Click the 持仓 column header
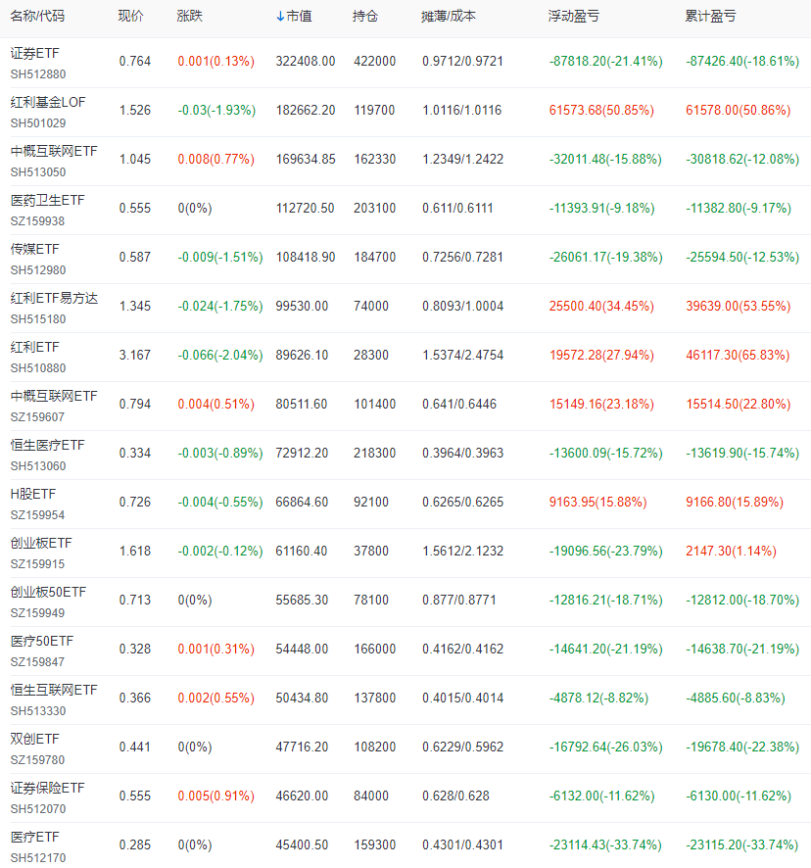 pyautogui.click(x=365, y=16)
